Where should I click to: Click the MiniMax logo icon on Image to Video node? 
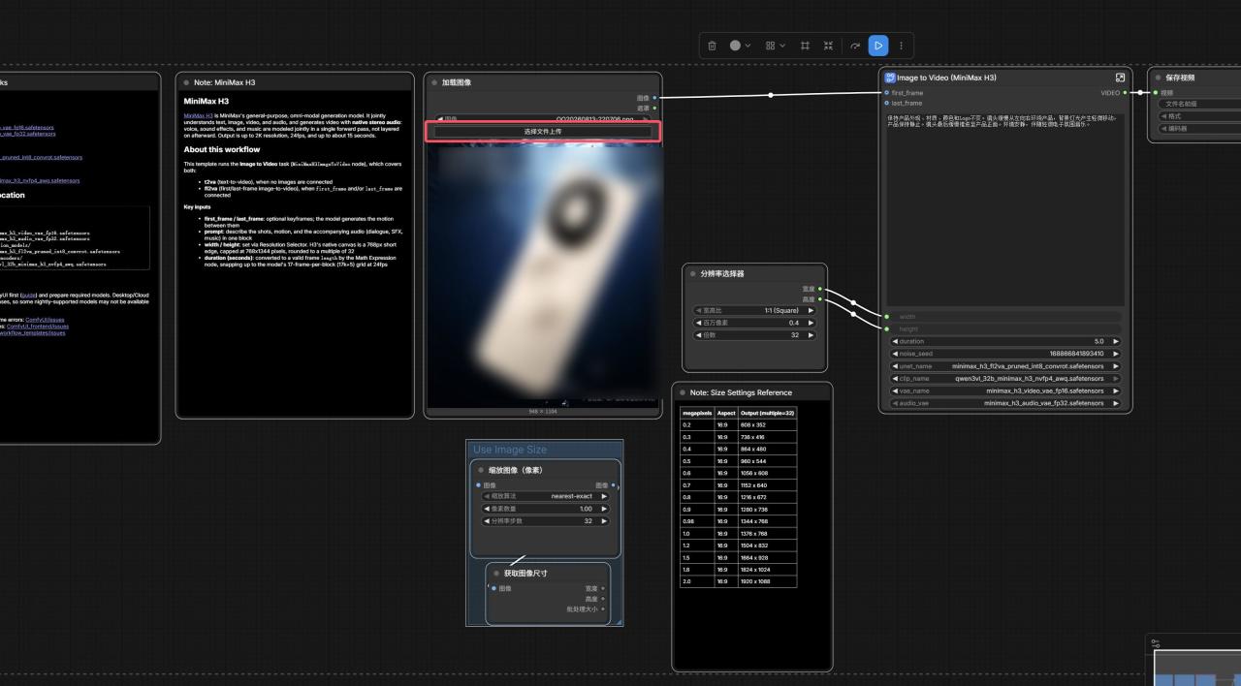click(890, 78)
